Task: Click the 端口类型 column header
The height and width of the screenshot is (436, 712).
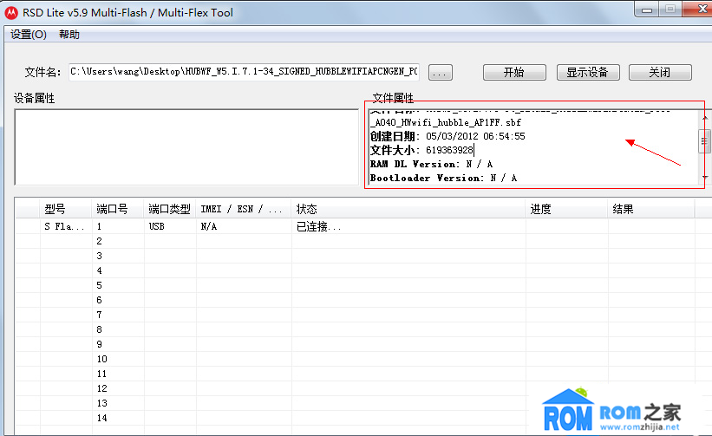Action: pyautogui.click(x=170, y=209)
